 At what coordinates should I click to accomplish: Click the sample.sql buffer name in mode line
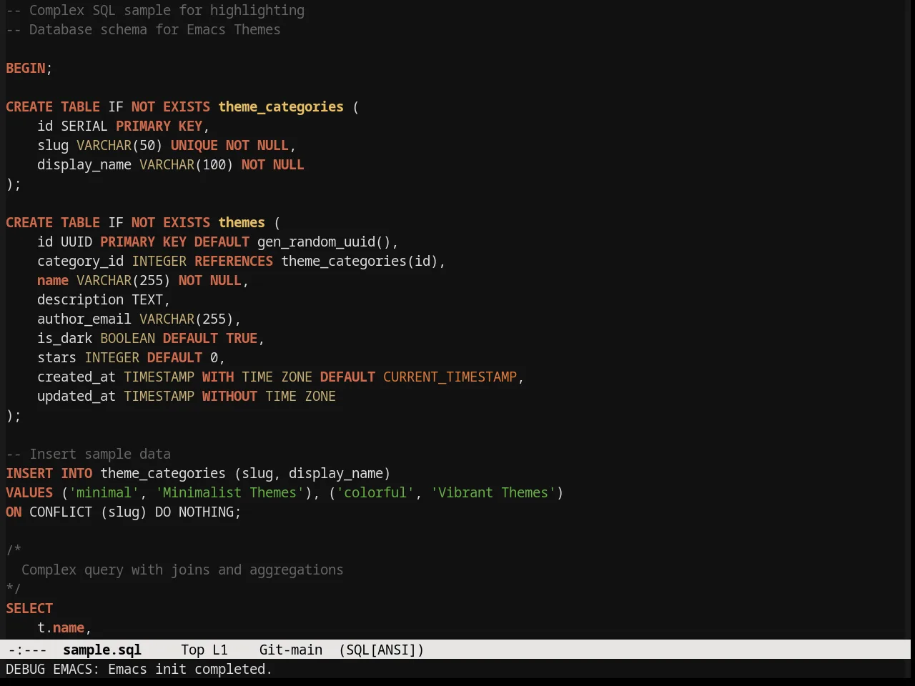coord(102,650)
